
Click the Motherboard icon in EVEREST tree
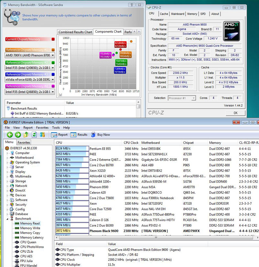tap(12, 158)
